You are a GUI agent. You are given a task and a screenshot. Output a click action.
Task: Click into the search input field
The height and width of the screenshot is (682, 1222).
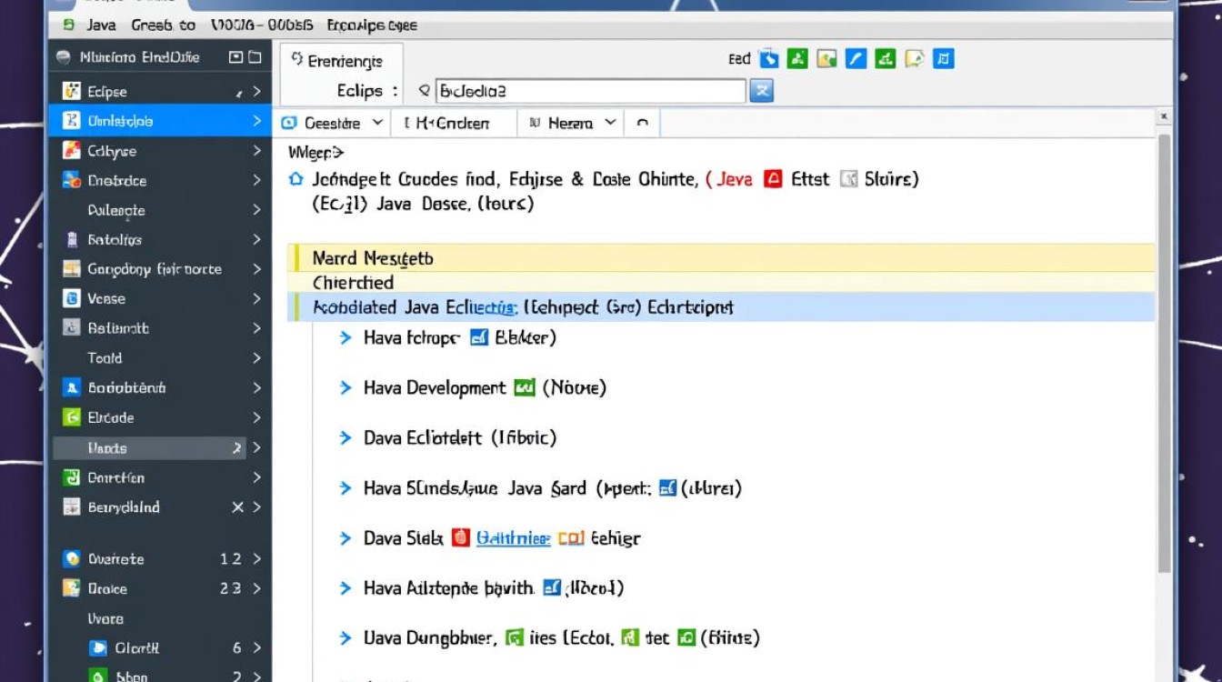[589, 91]
